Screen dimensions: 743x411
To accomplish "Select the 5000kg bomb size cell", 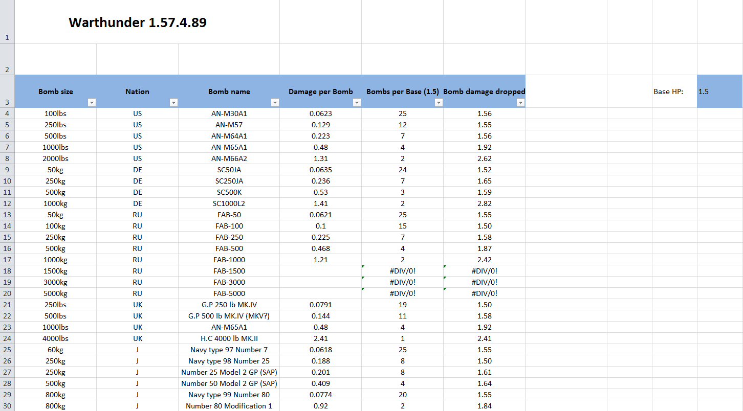I will (56, 293).
